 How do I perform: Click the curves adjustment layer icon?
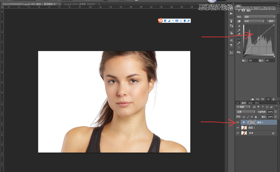[x=244, y=122]
